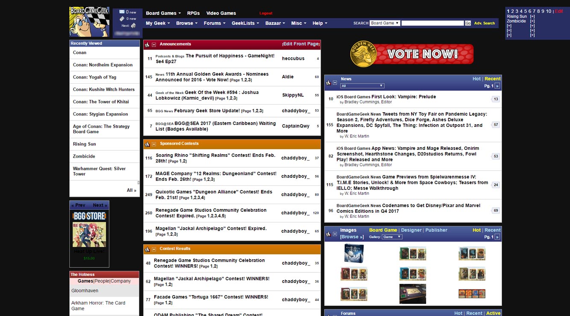Collapse the Contest Results module
This screenshot has width=570, height=316.
pos(154,249)
